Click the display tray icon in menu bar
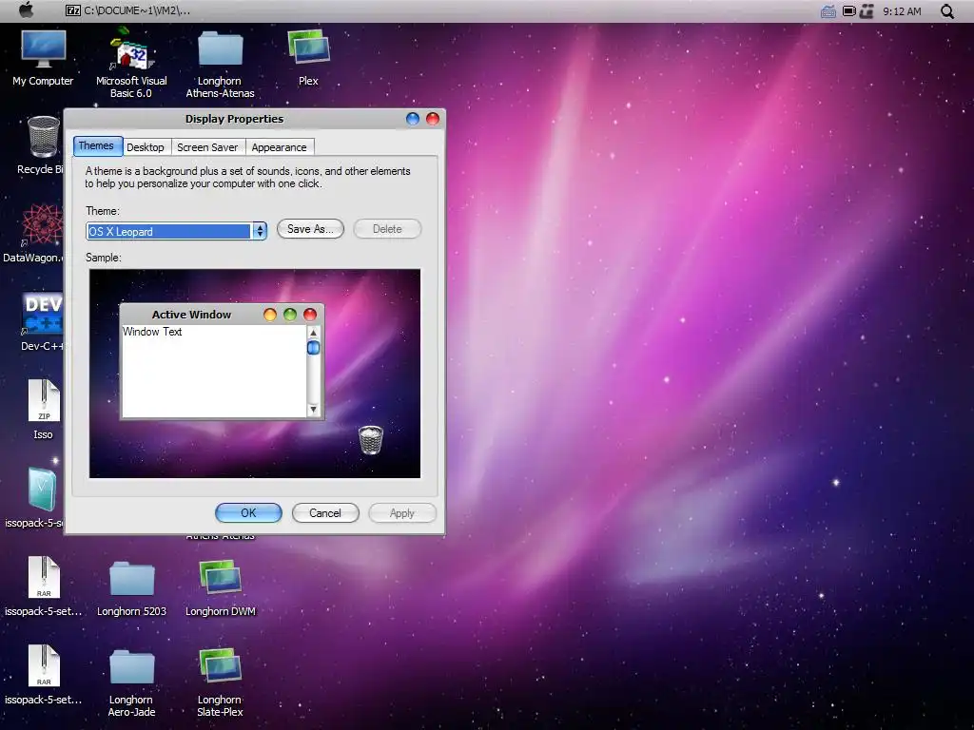Image resolution: width=974 pixels, height=730 pixels. [x=849, y=11]
